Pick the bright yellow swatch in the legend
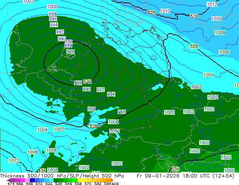This screenshot has height=185, width=239. (80, 180)
